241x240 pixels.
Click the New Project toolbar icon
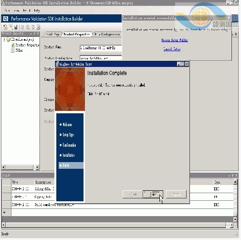(5, 27)
